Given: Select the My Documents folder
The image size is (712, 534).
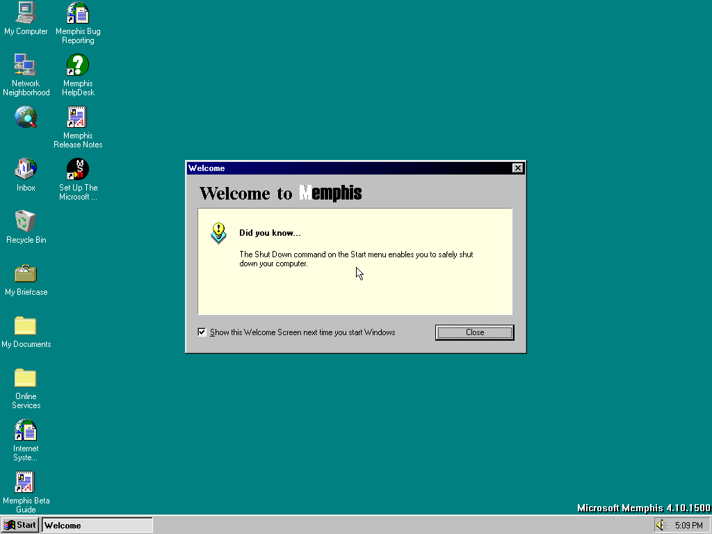Looking at the screenshot, I should 26,326.
